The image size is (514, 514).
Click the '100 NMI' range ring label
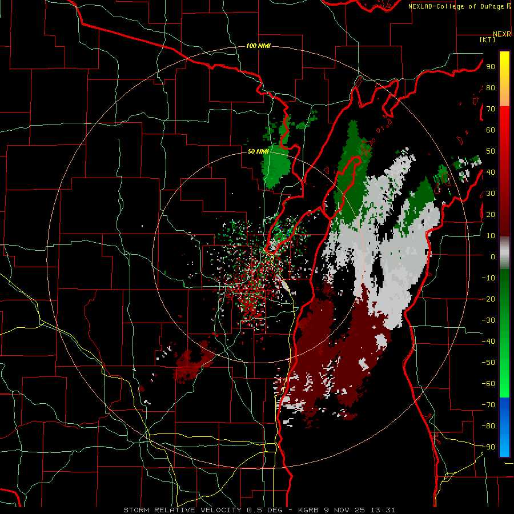258,46
